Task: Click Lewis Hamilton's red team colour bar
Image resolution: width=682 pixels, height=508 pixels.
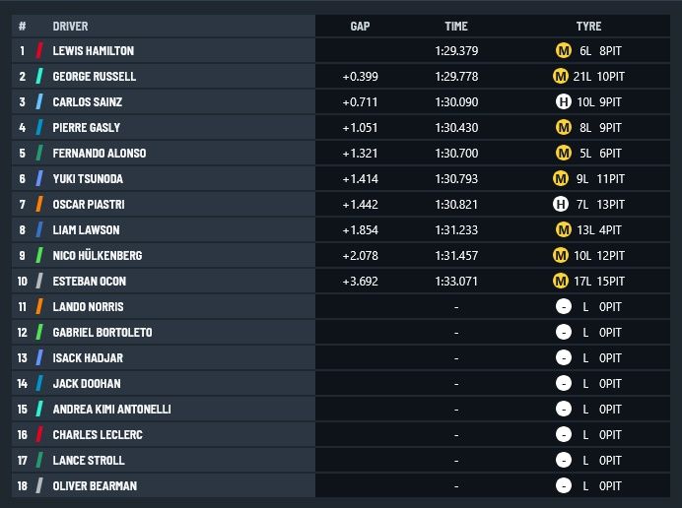Action: pyautogui.click(x=39, y=51)
